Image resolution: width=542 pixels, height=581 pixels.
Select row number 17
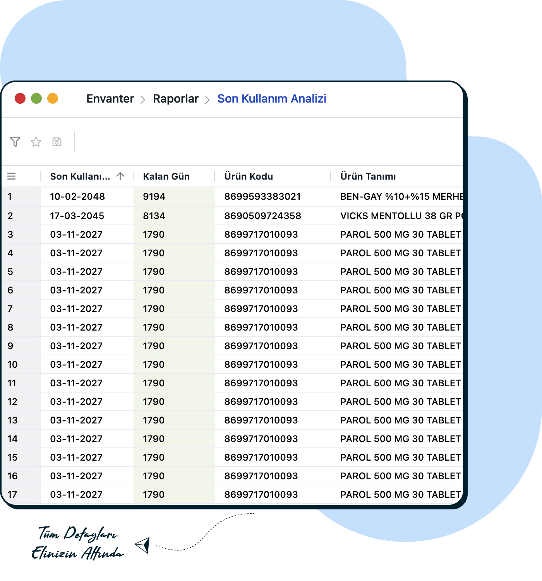pos(12,495)
